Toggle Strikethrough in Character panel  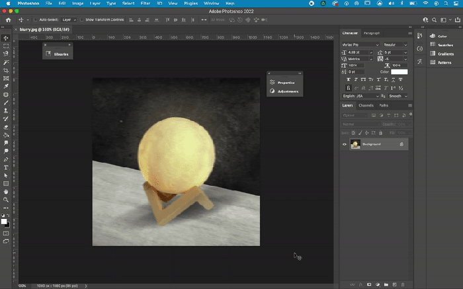(401, 80)
